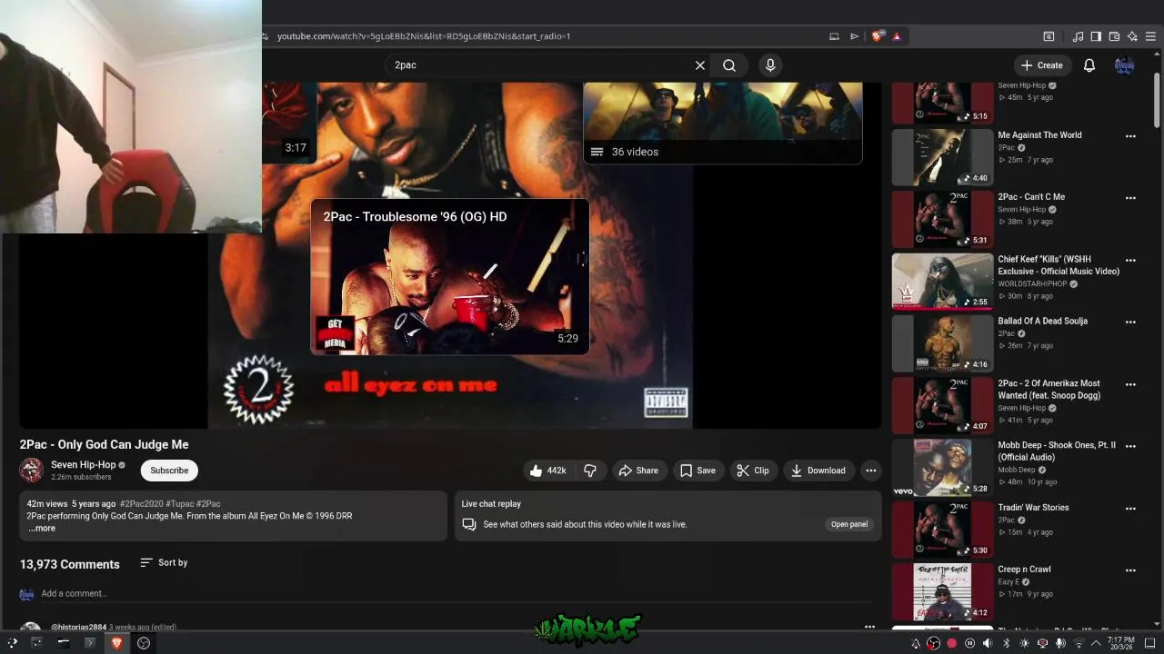Expand the description with ...more

(42, 528)
